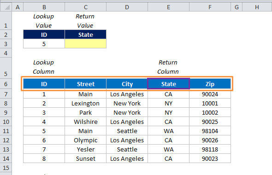The image size is (272, 175).
Task: Click the zip code 98118 cell
Action: [210, 149]
